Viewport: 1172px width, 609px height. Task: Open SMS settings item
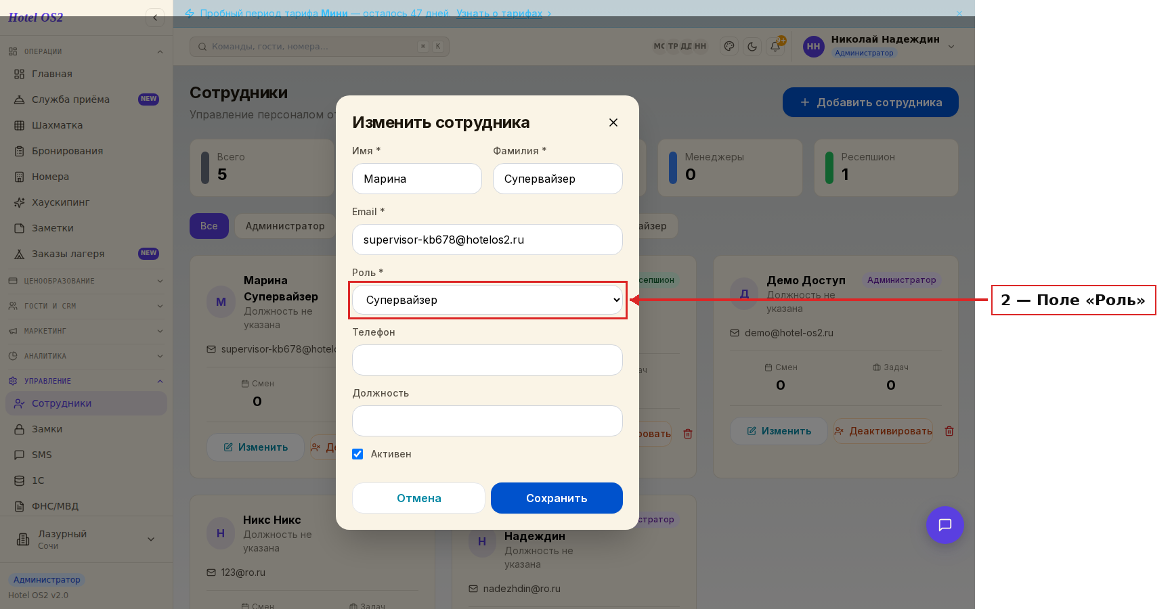pos(86,455)
